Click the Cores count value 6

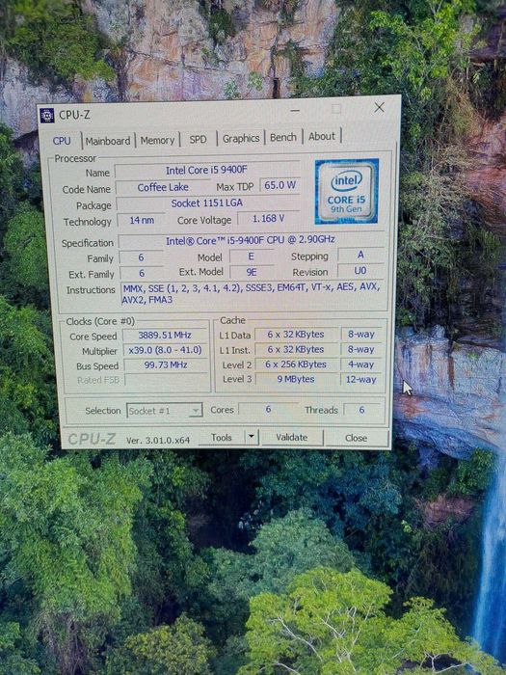(x=268, y=410)
